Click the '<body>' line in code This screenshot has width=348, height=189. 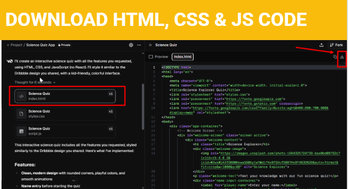(x=168, y=121)
